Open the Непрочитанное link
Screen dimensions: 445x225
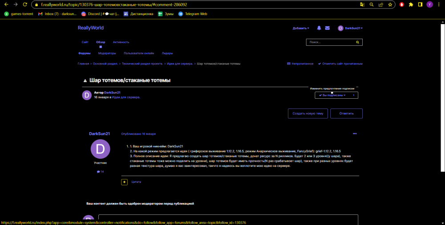tap(300, 64)
